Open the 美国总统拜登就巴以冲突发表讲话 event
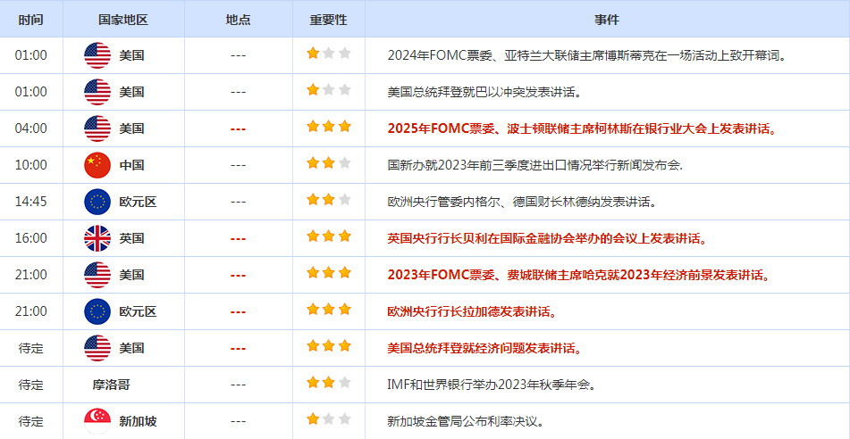The width and height of the screenshot is (850, 439). (484, 92)
